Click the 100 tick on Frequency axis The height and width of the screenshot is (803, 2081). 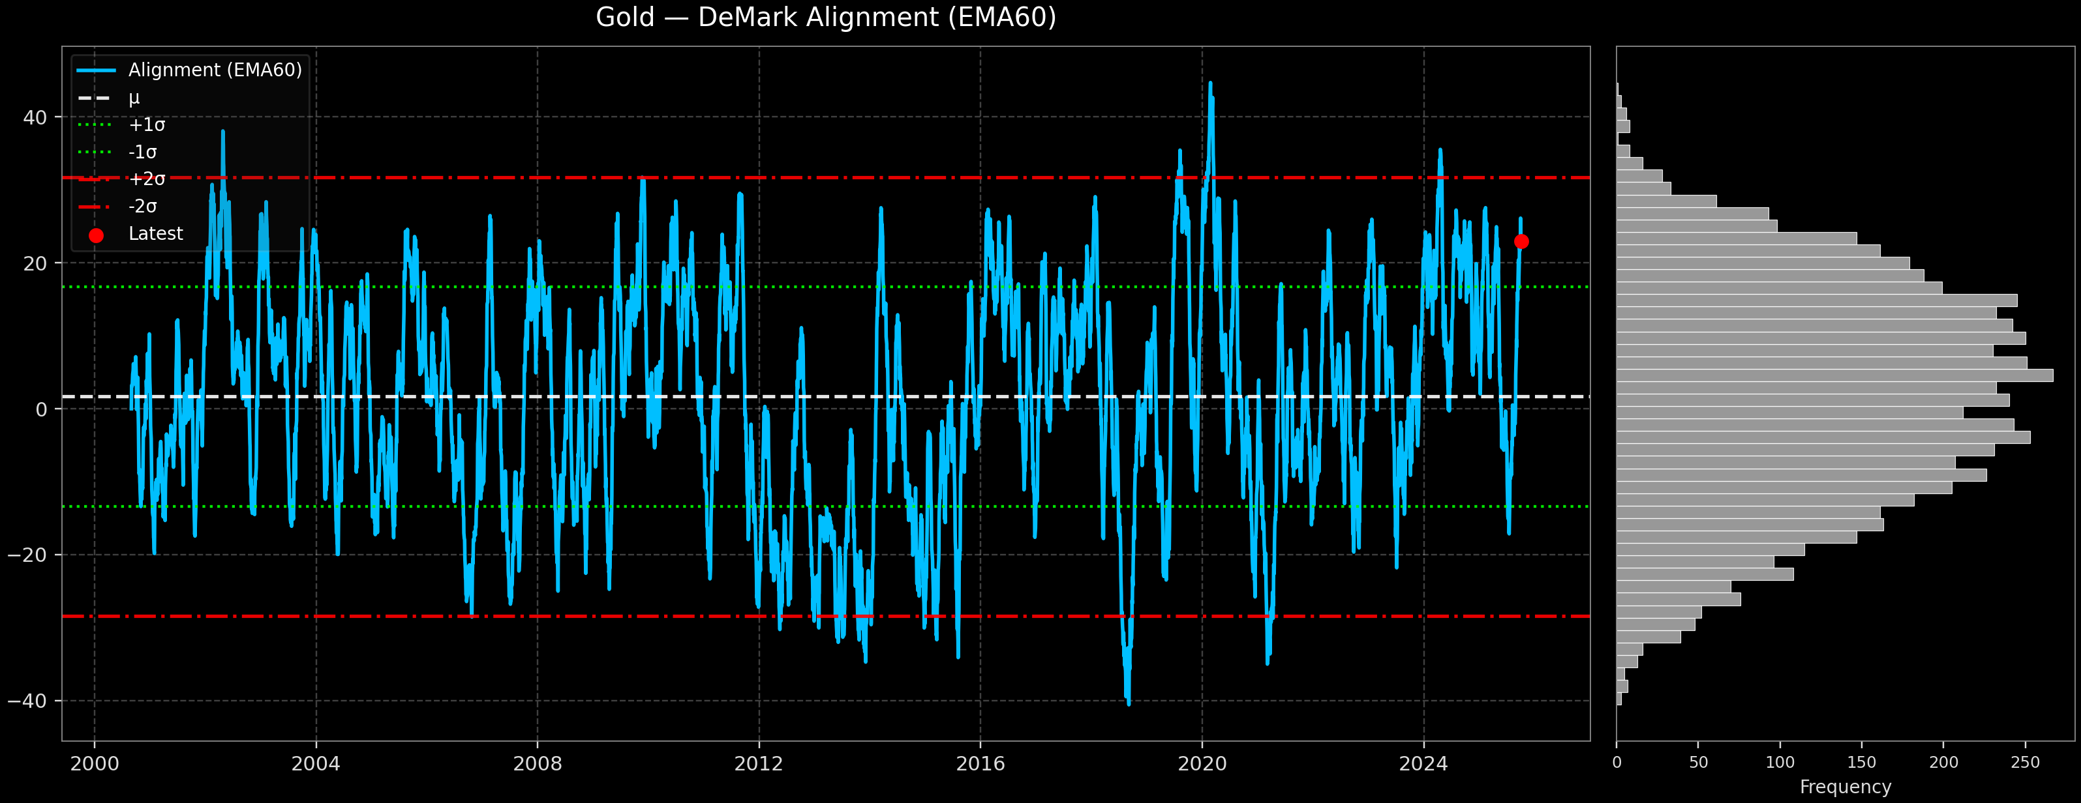pyautogui.click(x=1780, y=763)
